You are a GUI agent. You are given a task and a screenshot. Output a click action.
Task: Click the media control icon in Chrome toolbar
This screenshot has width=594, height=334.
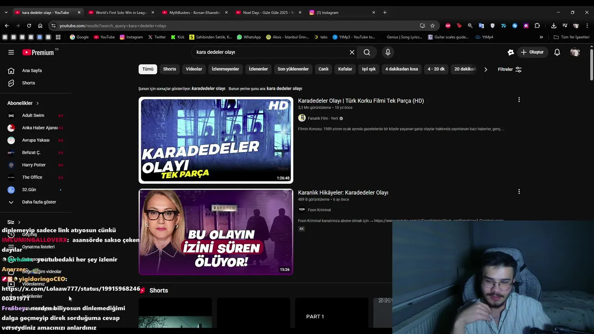coord(565,26)
